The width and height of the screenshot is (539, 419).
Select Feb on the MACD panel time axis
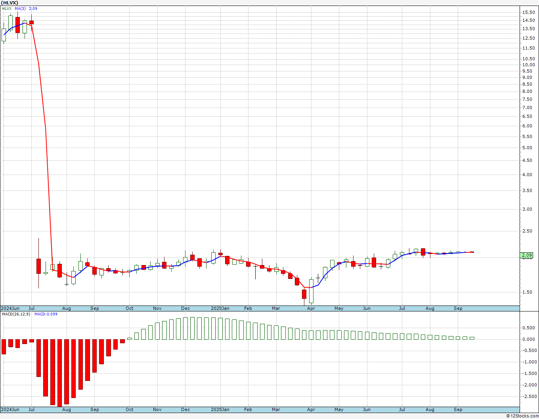[248, 409]
